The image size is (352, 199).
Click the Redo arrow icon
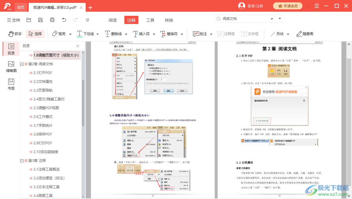point(76,20)
